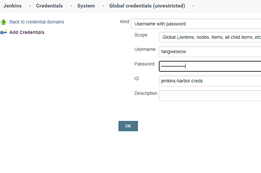Click the Username label text

point(145,49)
